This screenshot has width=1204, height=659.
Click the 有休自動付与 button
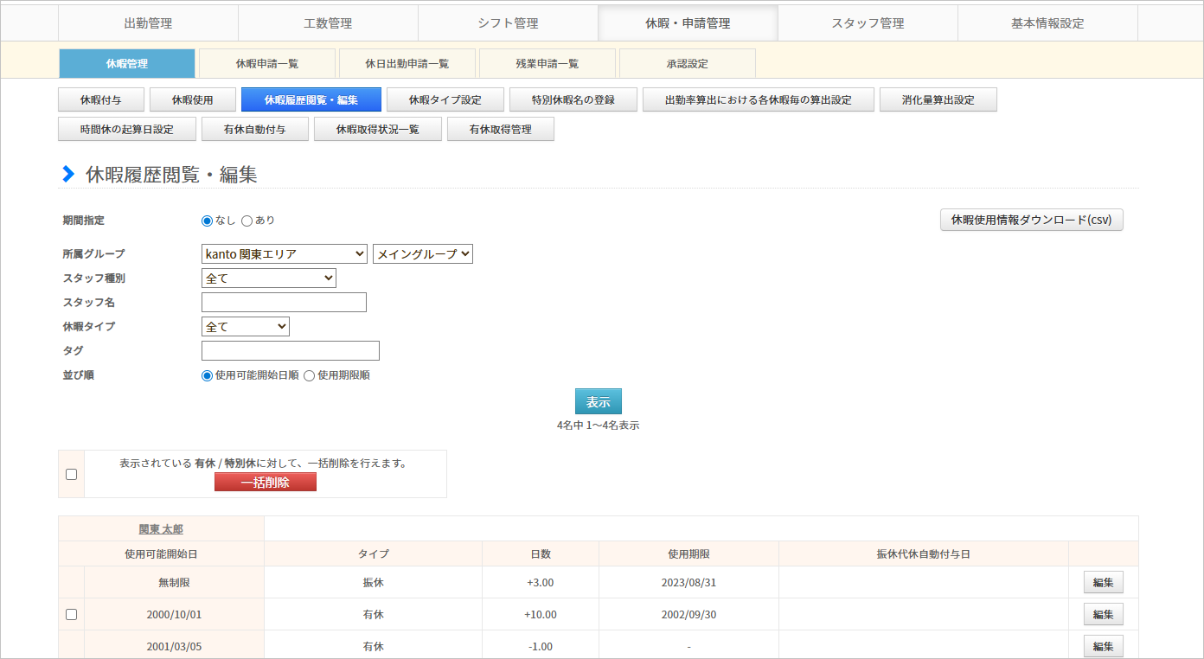tap(254, 129)
